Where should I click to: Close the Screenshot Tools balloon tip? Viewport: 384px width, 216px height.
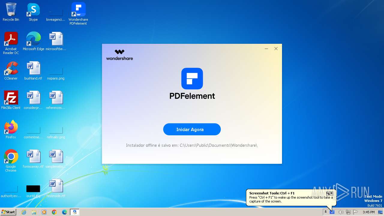coord(331,193)
